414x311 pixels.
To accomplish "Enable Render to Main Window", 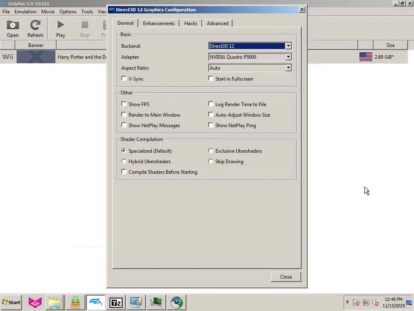I will point(124,115).
